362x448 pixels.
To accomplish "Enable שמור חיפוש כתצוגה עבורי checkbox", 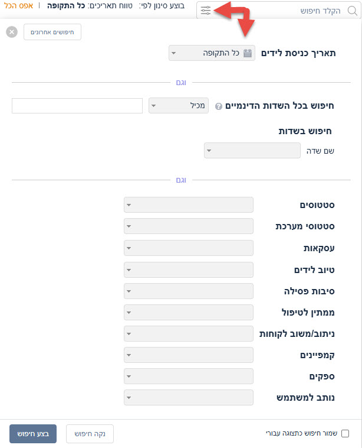I will coord(345,433).
